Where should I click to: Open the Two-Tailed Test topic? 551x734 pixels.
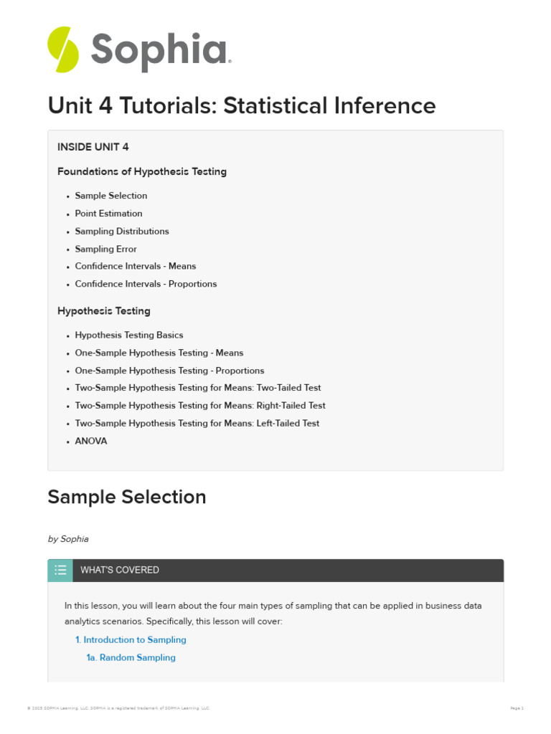click(x=198, y=389)
